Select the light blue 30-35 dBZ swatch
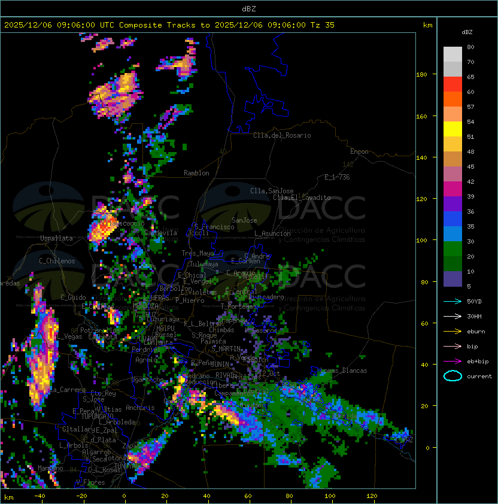Viewport: 498px width, 504px height. tap(453, 233)
